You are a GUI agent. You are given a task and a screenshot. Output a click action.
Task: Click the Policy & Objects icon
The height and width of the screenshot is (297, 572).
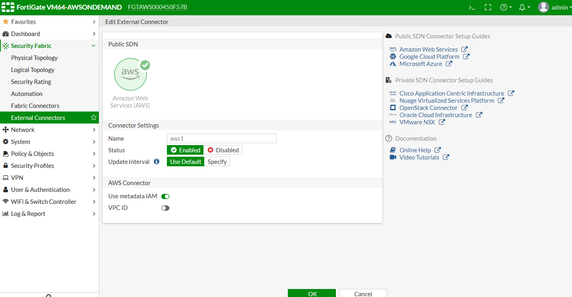tap(6, 153)
